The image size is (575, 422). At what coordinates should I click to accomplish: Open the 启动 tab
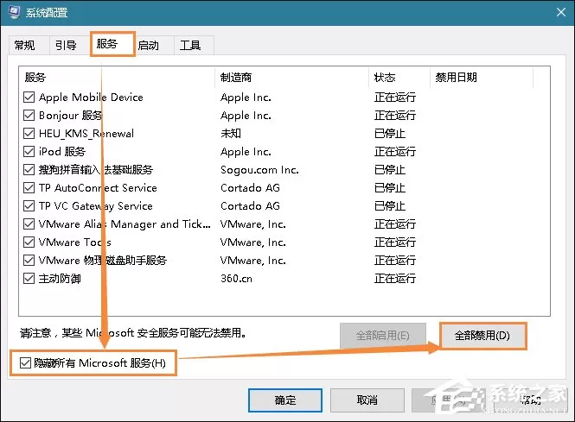click(149, 46)
